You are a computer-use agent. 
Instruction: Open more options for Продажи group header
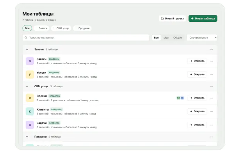point(211,137)
